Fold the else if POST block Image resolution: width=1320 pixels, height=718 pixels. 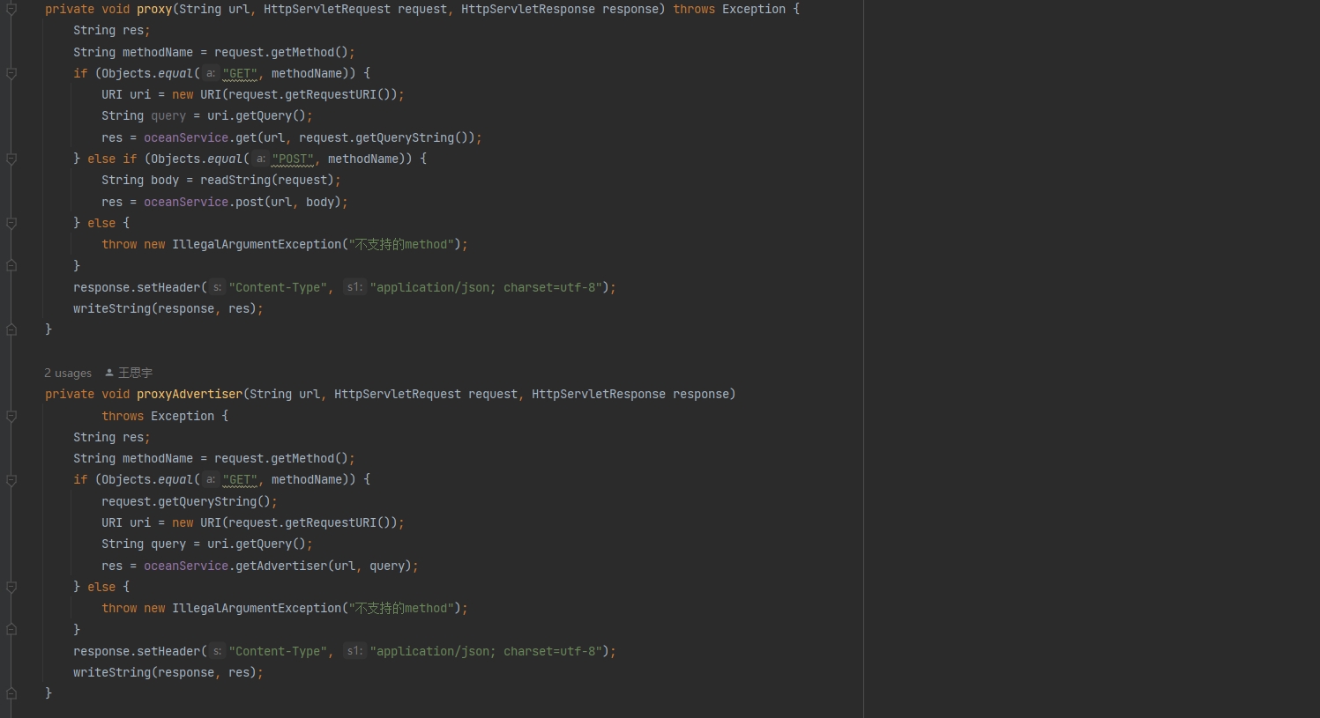pos(11,159)
